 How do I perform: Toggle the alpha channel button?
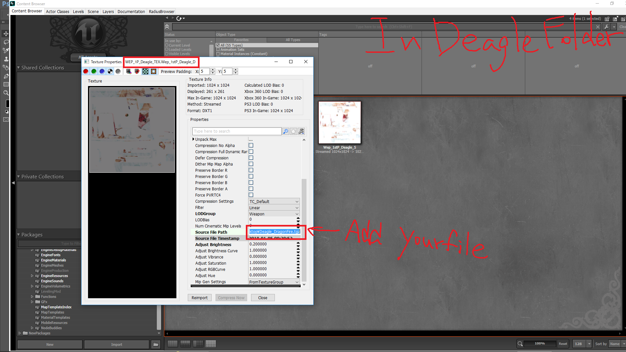pos(110,71)
